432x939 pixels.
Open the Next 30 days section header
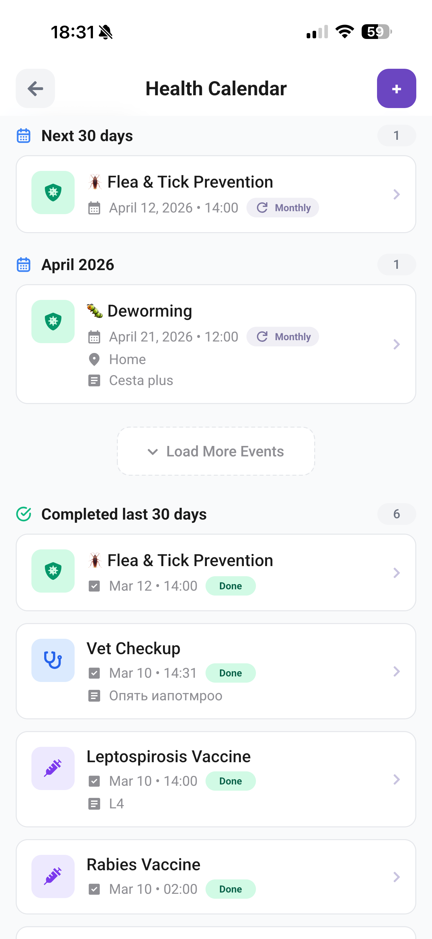tap(87, 135)
